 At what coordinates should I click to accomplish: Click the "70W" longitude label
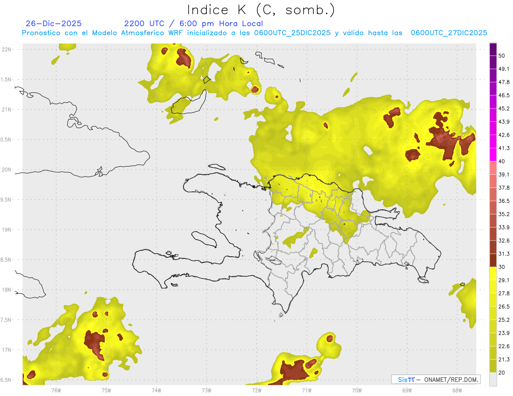tap(357, 390)
